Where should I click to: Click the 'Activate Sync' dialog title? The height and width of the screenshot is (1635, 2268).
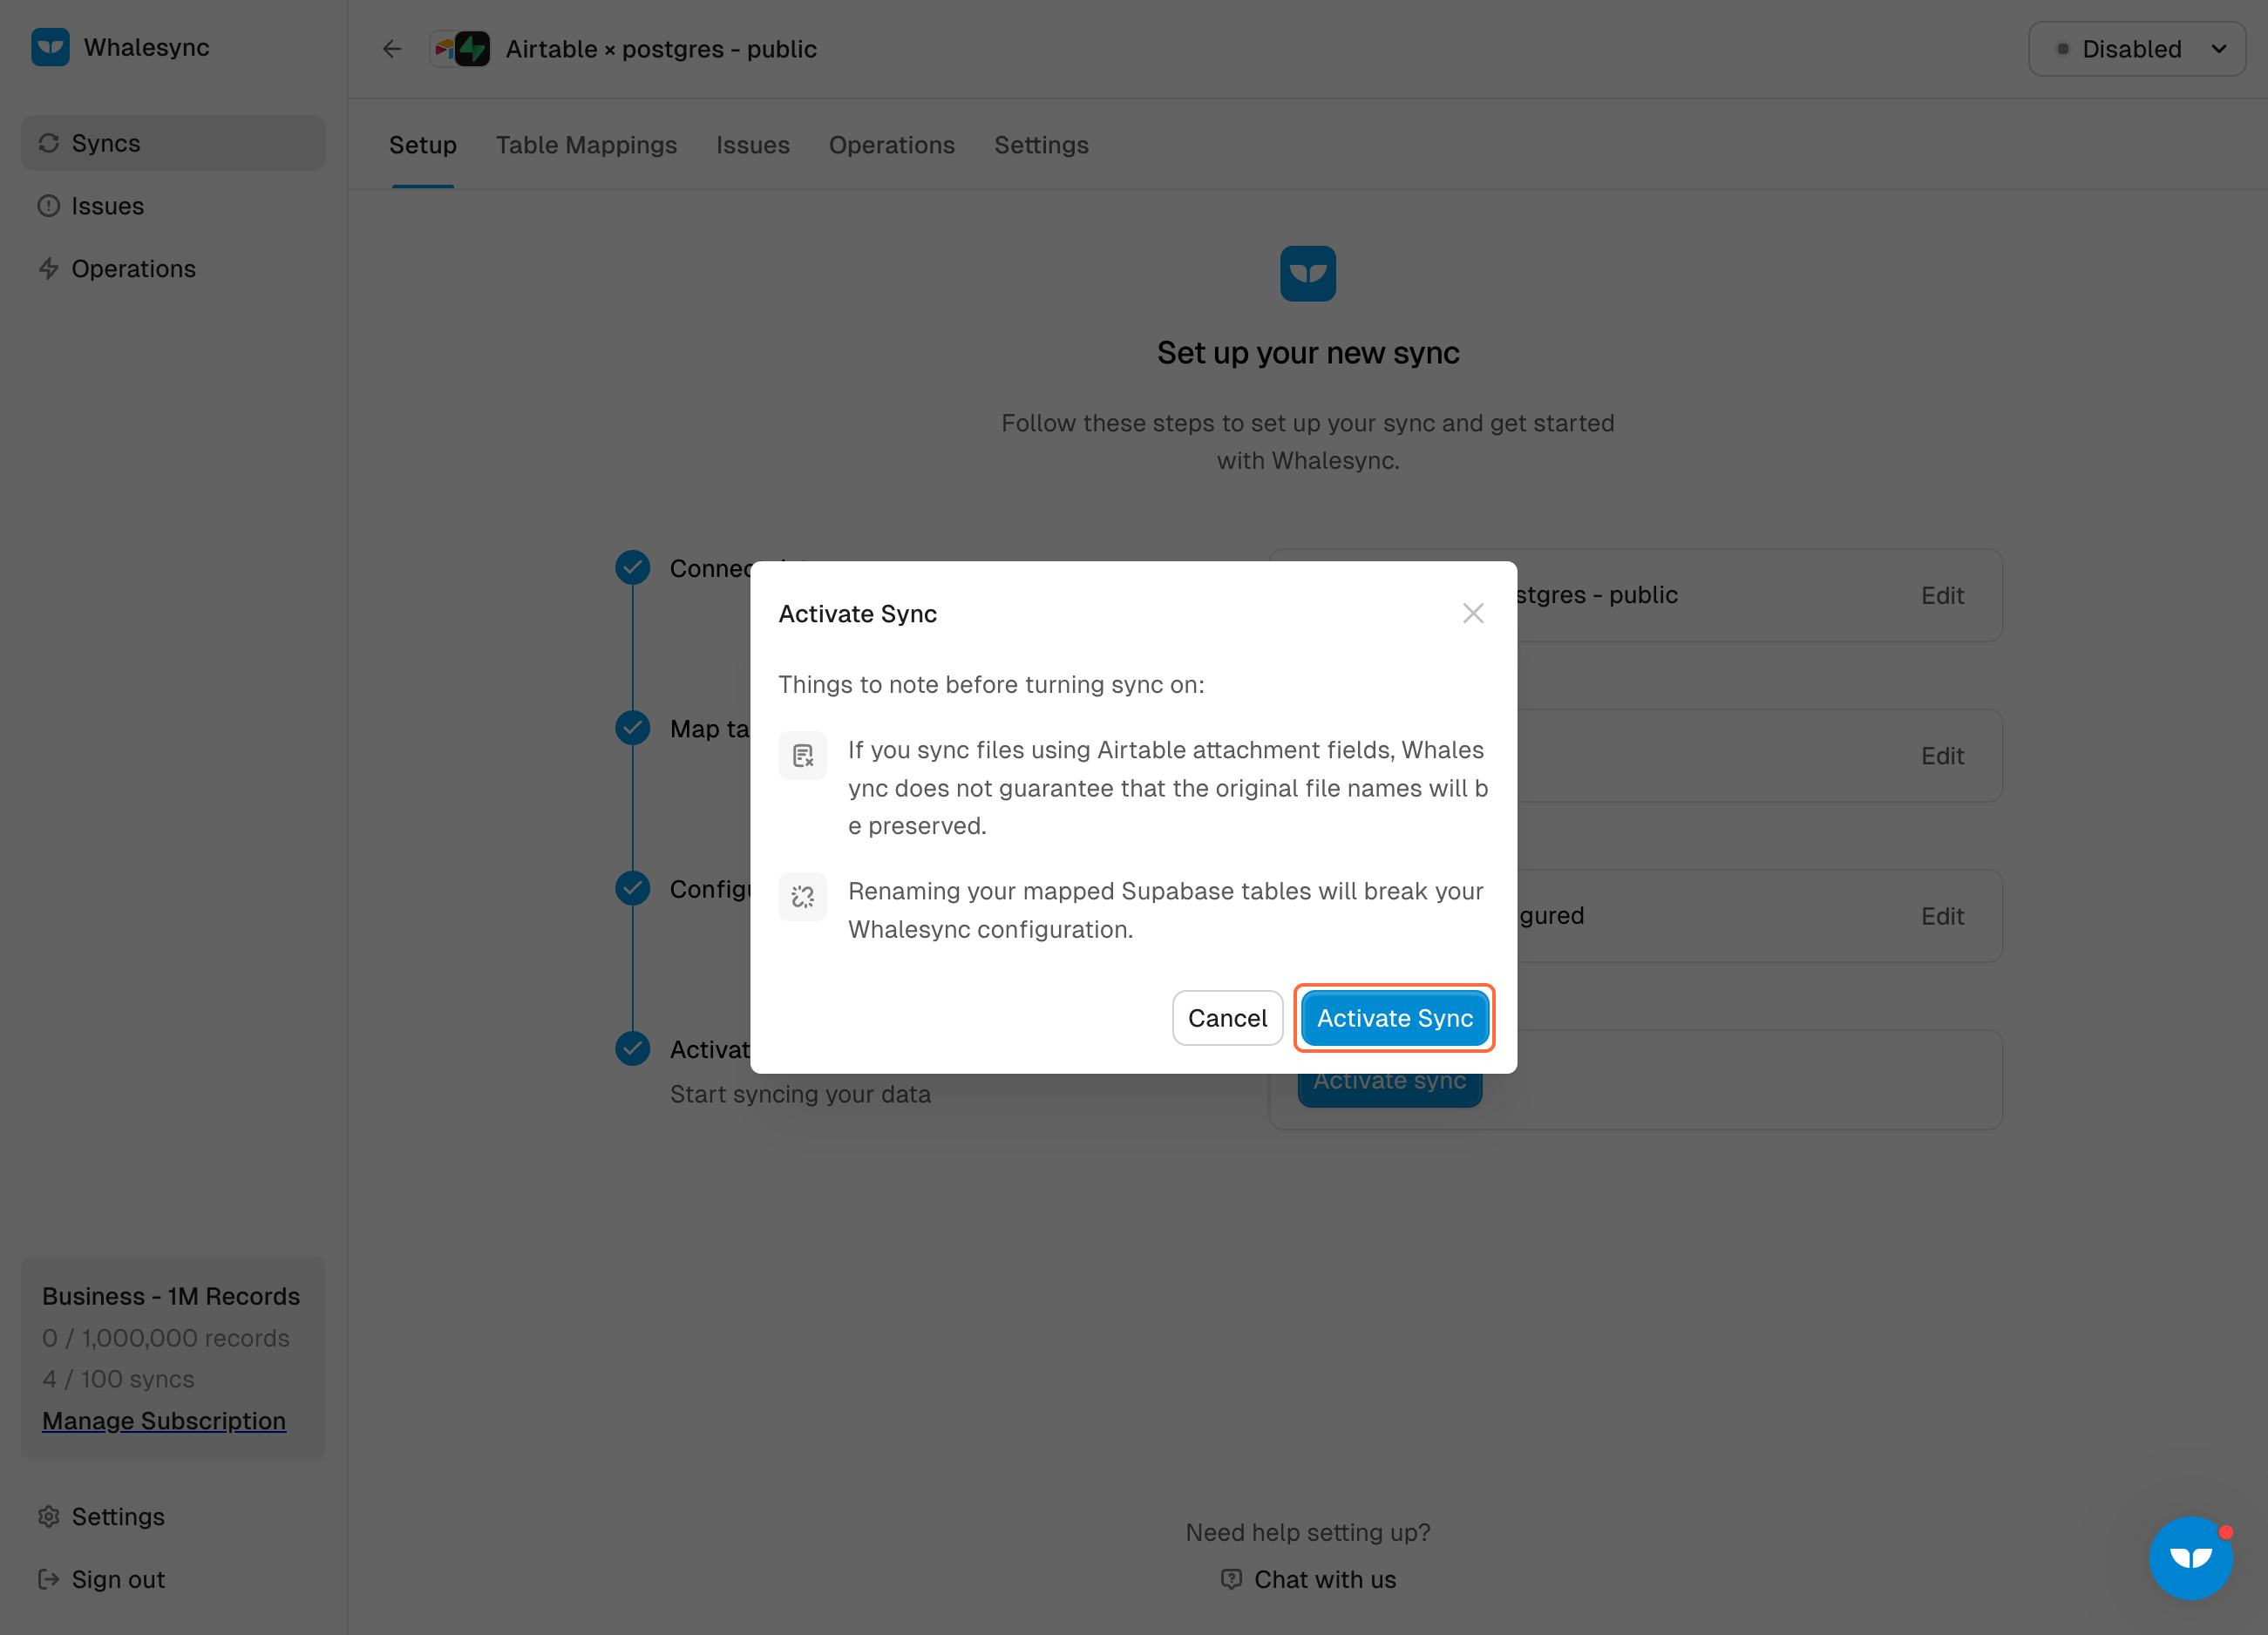pyautogui.click(x=858, y=614)
